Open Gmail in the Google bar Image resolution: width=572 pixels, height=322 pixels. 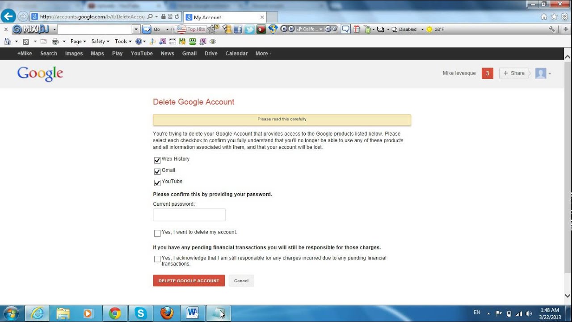189,54
